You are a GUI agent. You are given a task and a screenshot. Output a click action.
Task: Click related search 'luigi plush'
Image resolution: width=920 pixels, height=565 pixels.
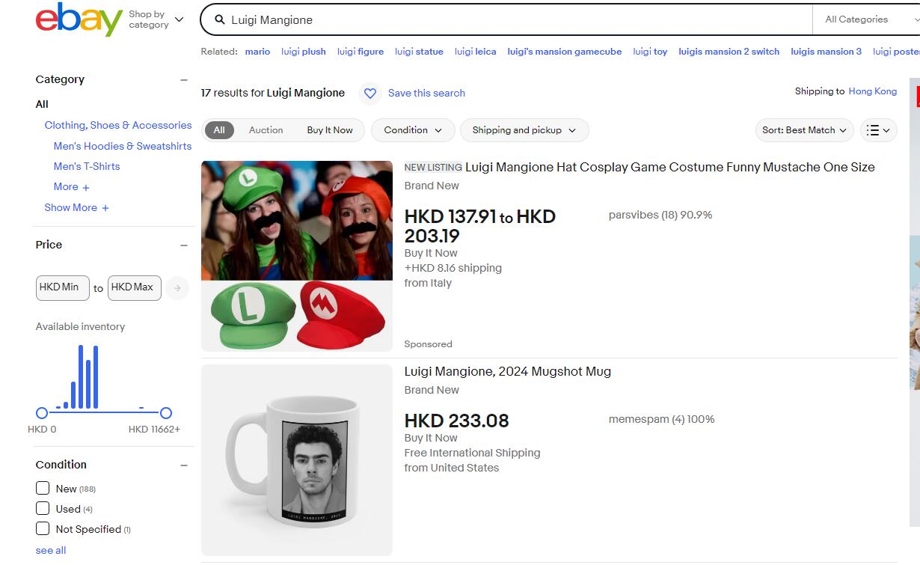pos(304,52)
